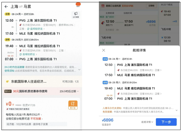The image size is (182, 132).
Task: Select 东航国际单人往返经济 coupon row
Action: click(x=42, y=81)
